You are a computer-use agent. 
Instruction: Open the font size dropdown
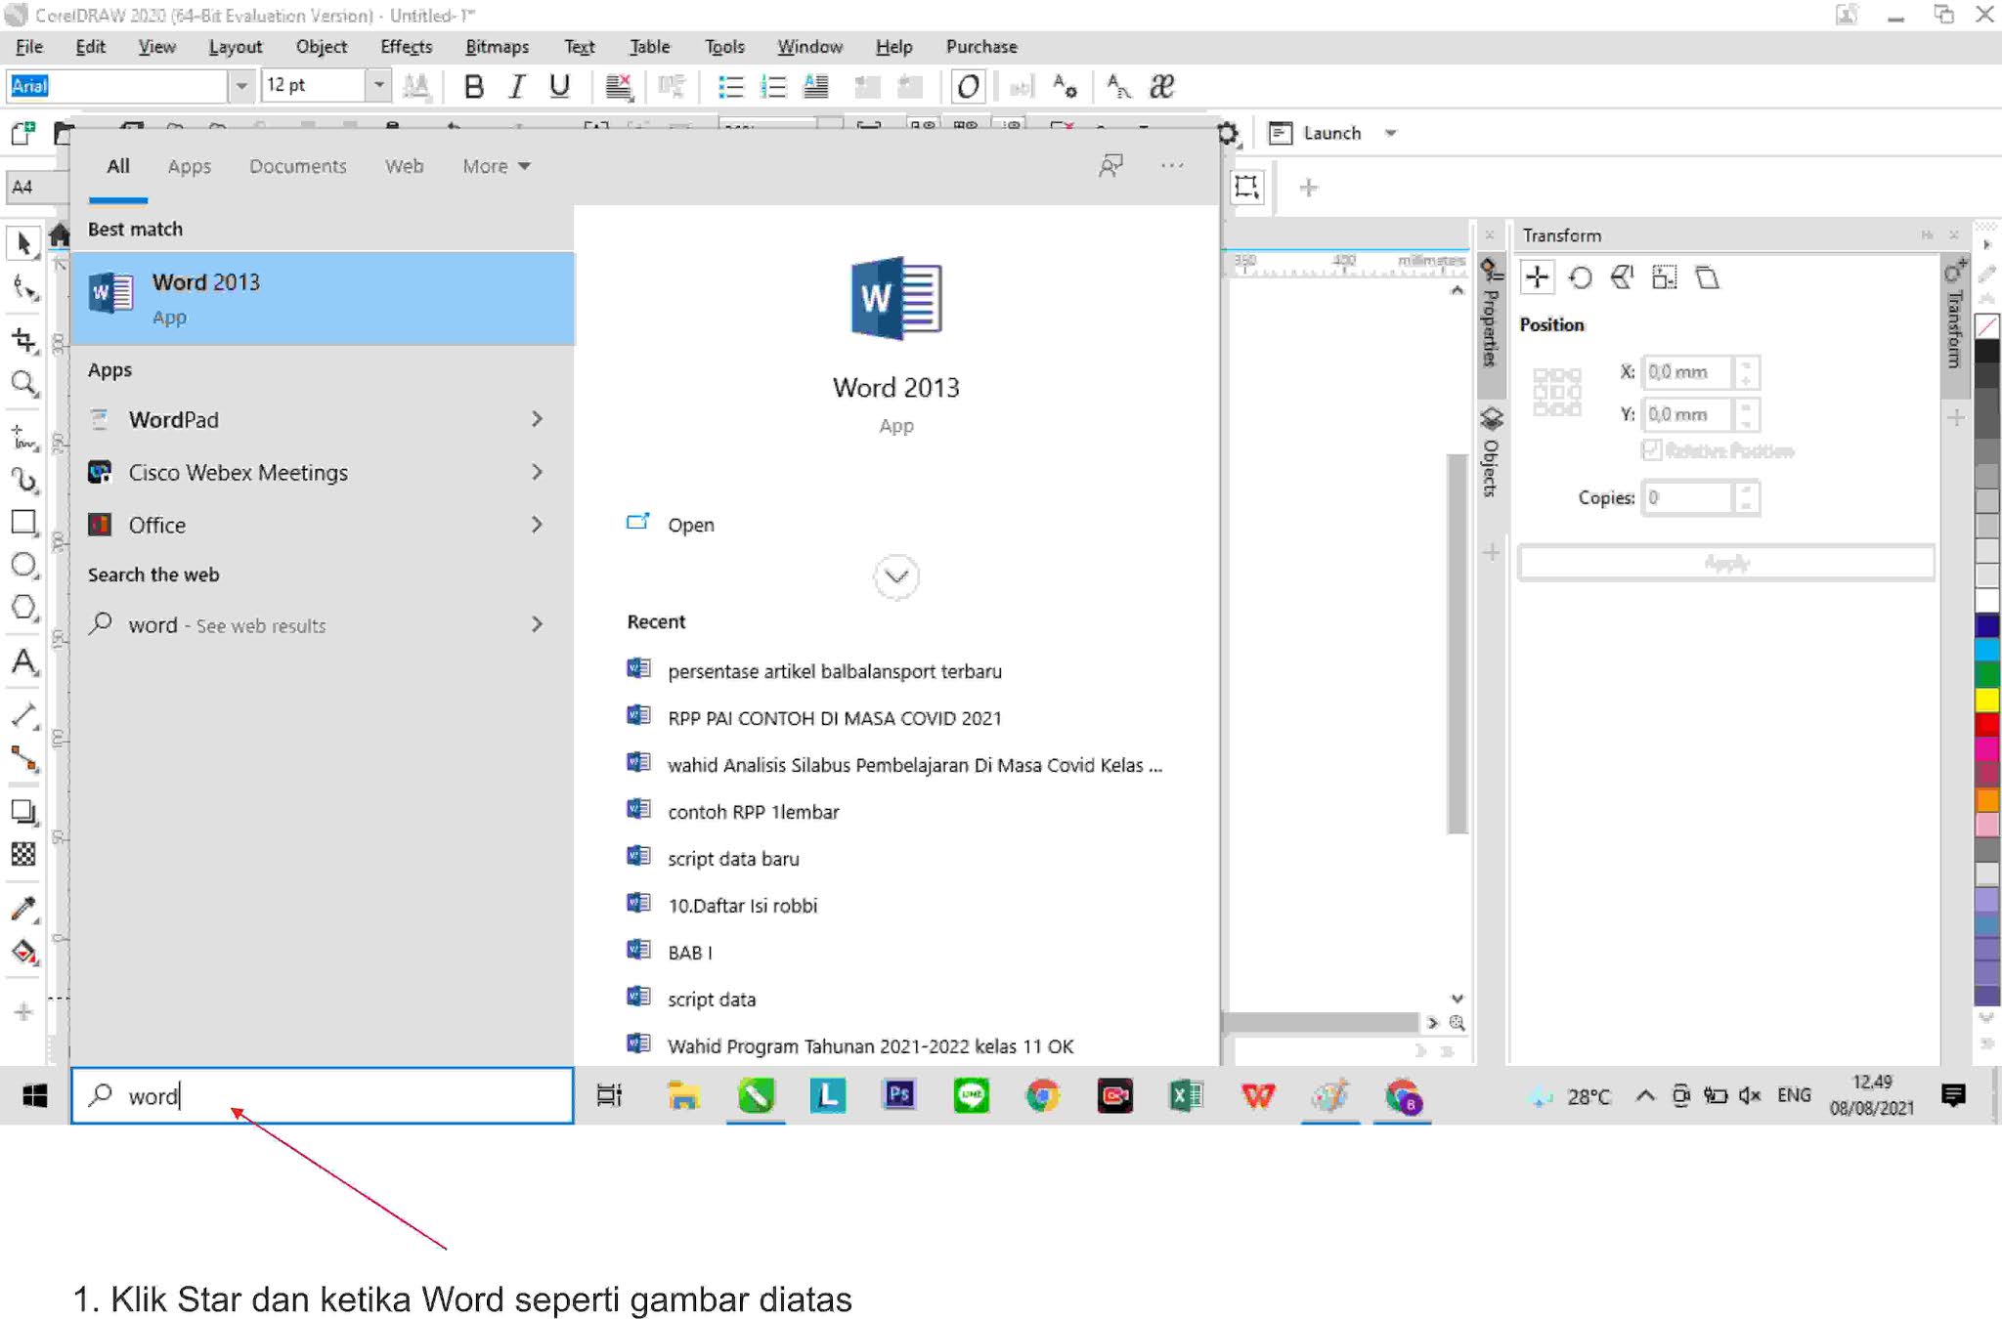378,86
